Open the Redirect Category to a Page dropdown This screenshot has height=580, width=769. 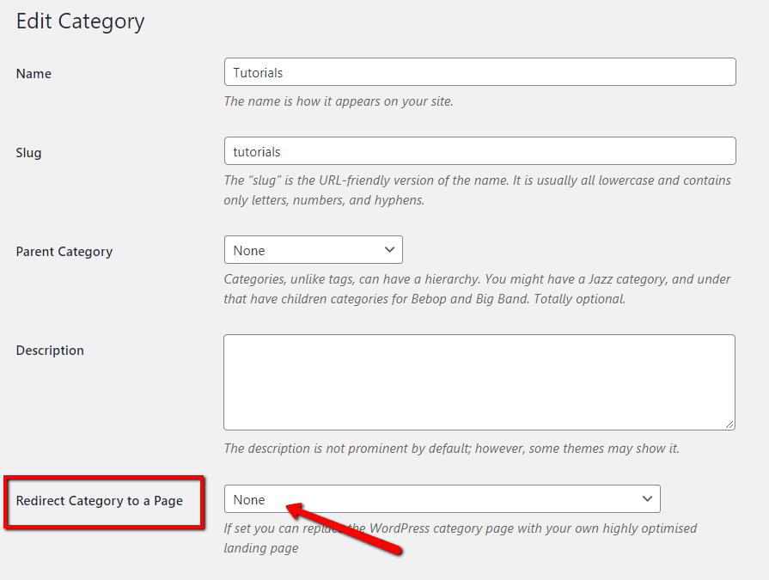click(x=442, y=499)
